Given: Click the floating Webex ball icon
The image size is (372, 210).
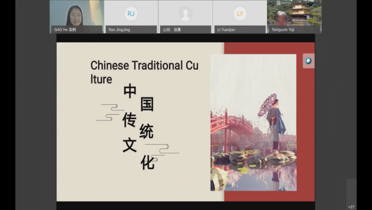Looking at the screenshot, I should 308,61.
